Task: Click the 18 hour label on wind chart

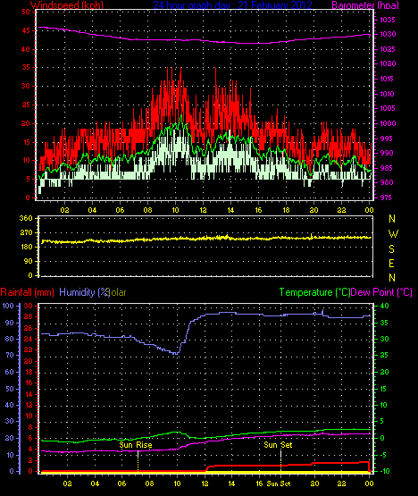Action: point(286,210)
